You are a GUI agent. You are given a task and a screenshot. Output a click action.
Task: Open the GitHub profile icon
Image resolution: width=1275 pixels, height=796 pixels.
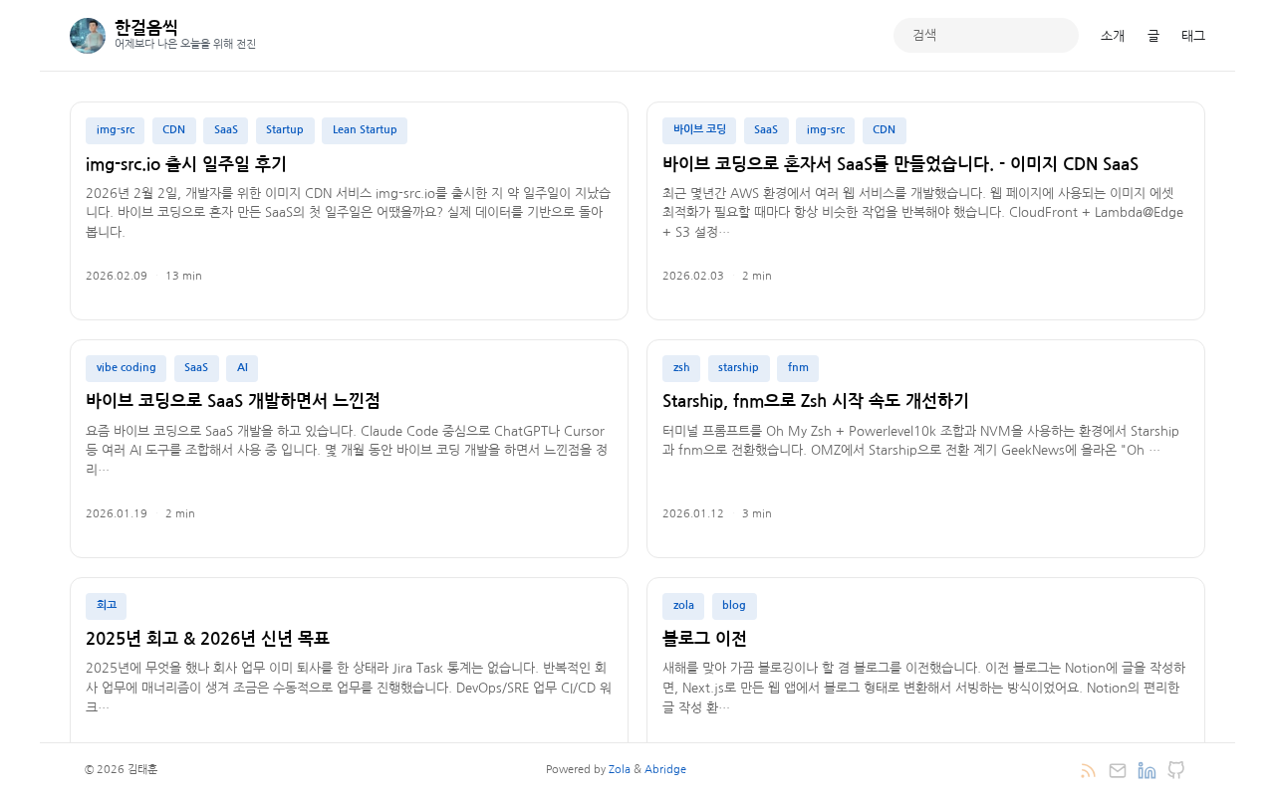[1176, 770]
